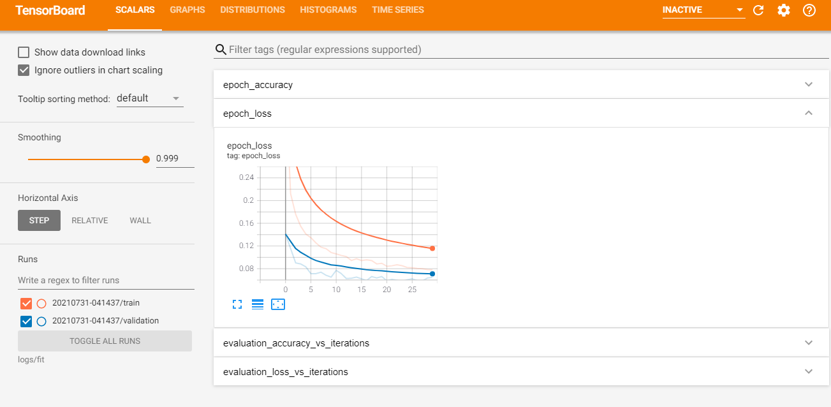
Task: Switch to the TIME SERIES tab
Action: [x=398, y=10]
